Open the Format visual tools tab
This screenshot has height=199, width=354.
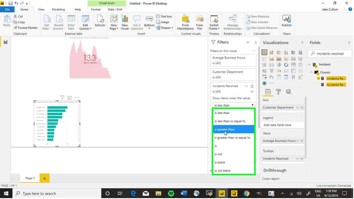[x=96, y=10]
